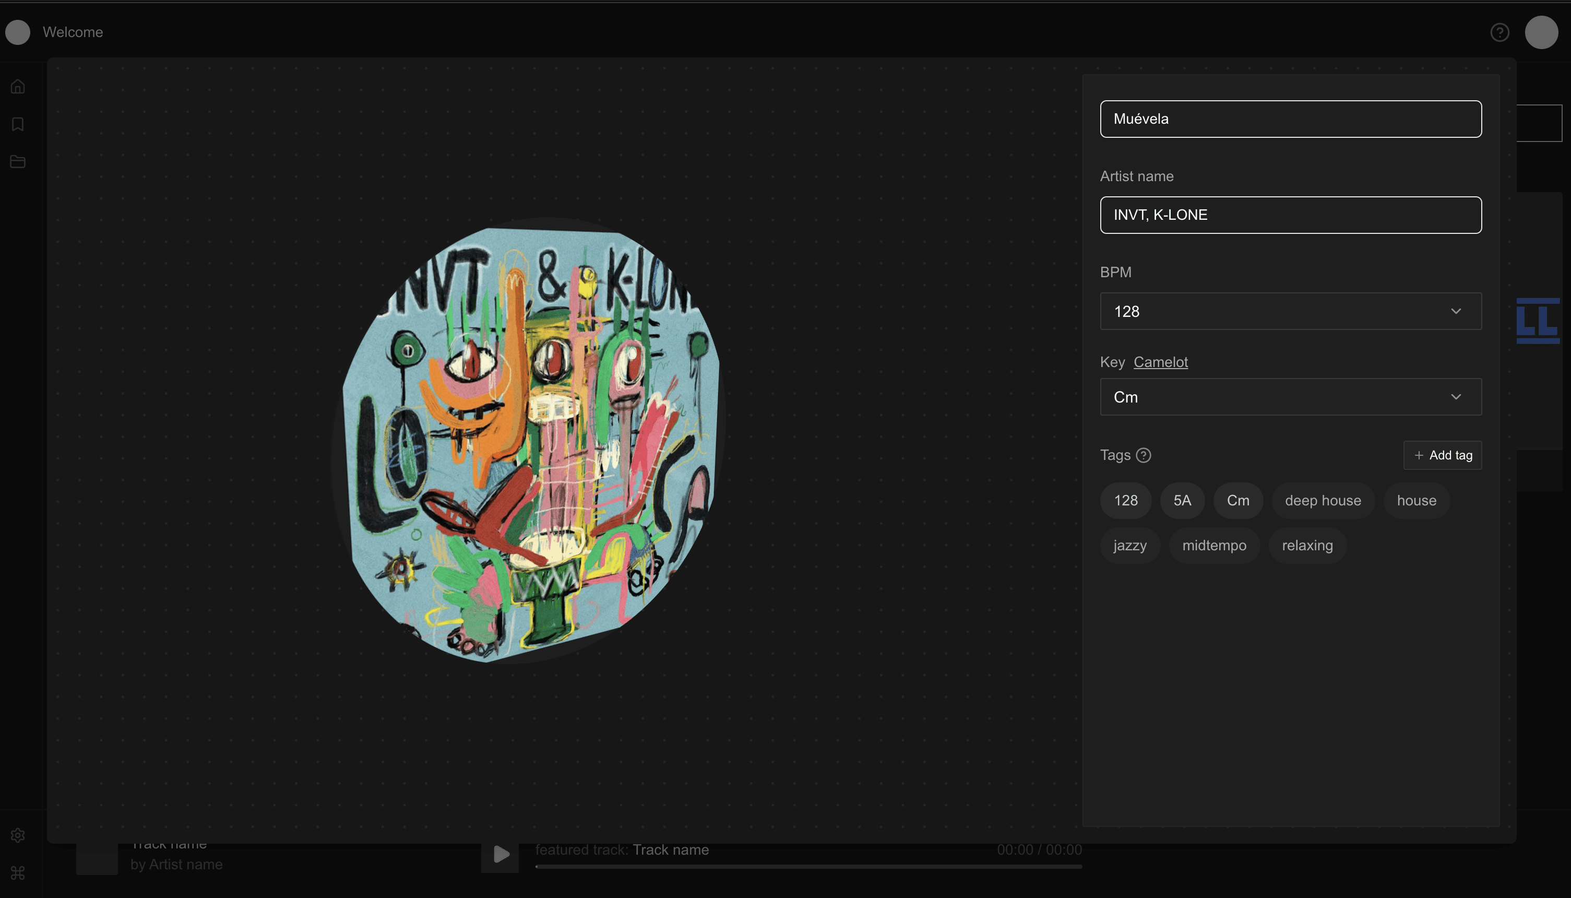Click the help question mark icon in the top bar
Screen dimensions: 1571x898
tap(1499, 32)
